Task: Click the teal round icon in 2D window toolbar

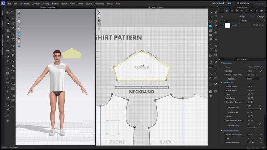Action: click(x=99, y=20)
